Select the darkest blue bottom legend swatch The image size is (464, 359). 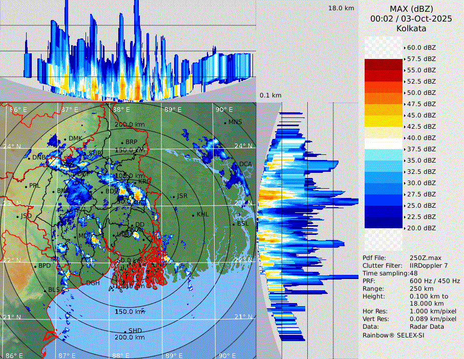tap(384, 222)
